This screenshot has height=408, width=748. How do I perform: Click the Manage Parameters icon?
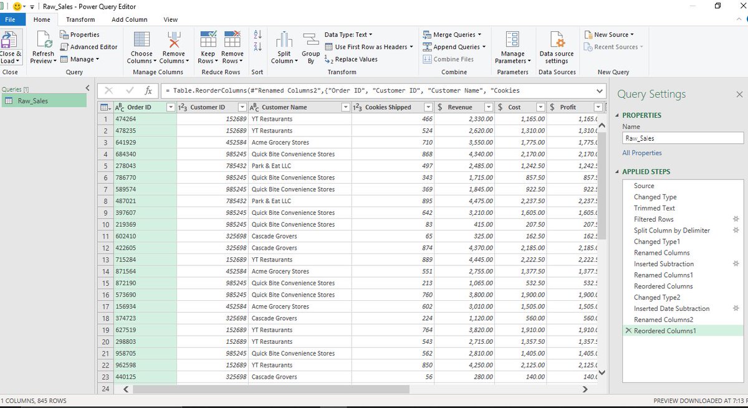[512, 40]
